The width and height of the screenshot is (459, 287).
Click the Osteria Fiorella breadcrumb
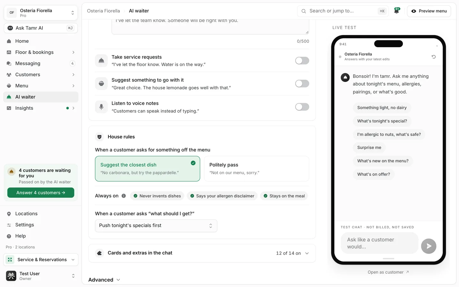[104, 11]
